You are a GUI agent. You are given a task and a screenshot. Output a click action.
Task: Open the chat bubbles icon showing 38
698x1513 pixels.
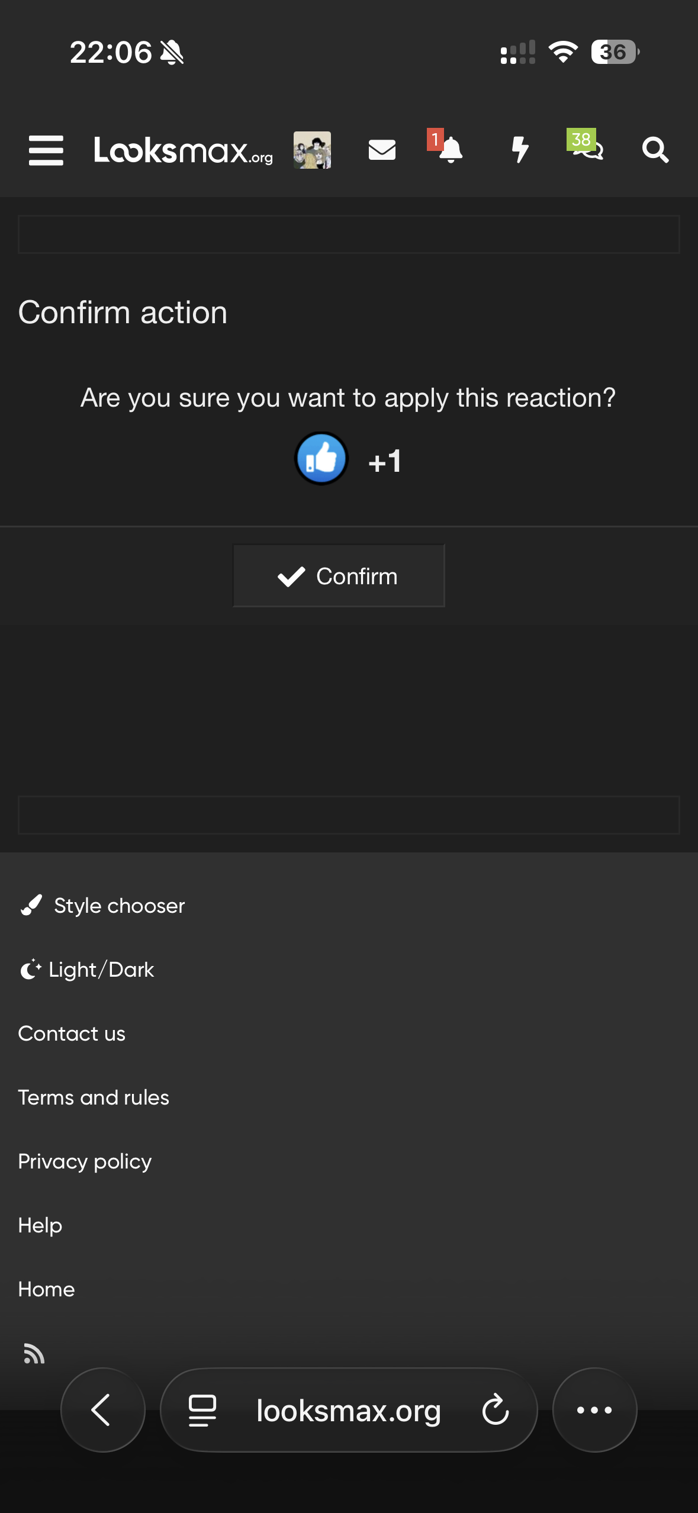[586, 148]
